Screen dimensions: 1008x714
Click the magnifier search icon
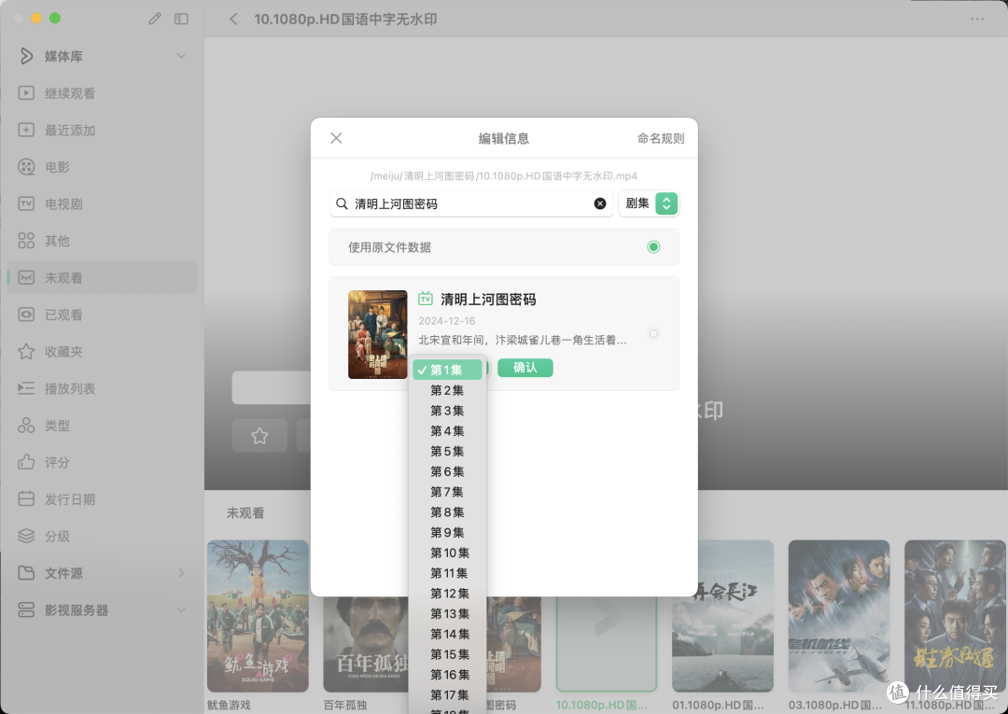342,203
